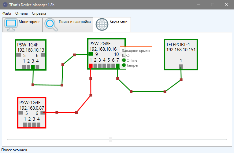
Task: Open the Справка menu
Action: [39, 13]
